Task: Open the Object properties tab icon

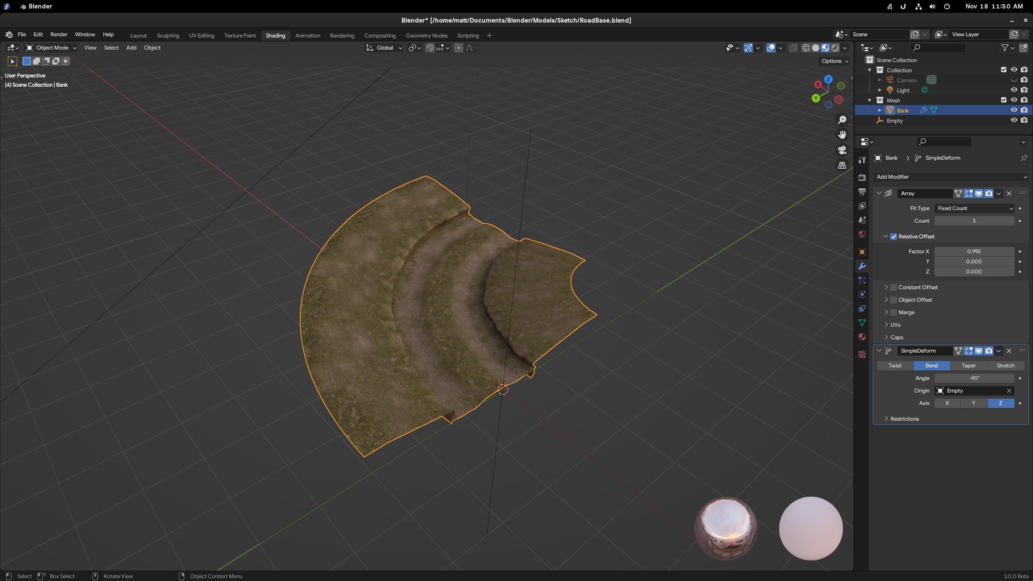Action: click(862, 252)
